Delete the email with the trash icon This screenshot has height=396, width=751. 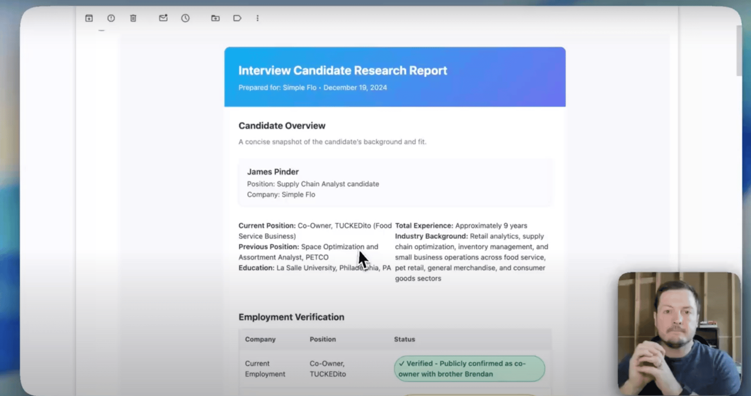click(x=133, y=18)
